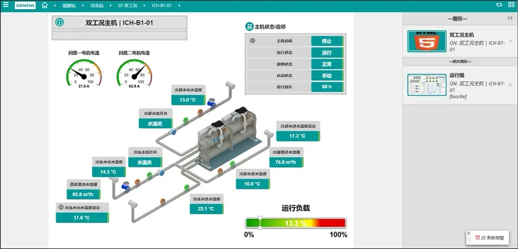The height and width of the screenshot is (249, 518).
Task: Click 冷却水流开关 水流关 value
Action: [155, 124]
